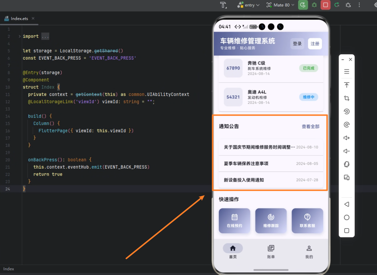This screenshot has width=377, height=275.
Task: Tap the 维修跟踪 quick action card
Action: (271, 221)
